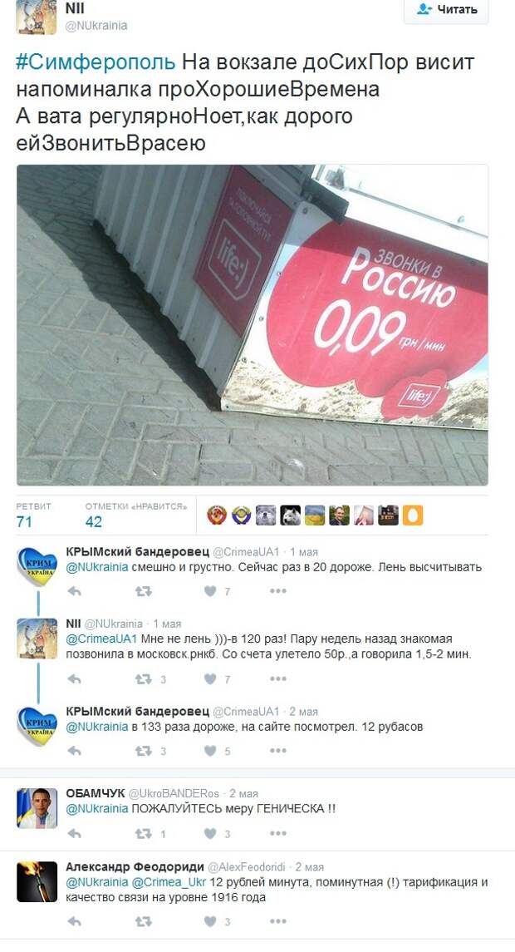This screenshot has height=952, width=515.
Task: Open more options on the Александр Феодориди tweet
Action: point(277,921)
